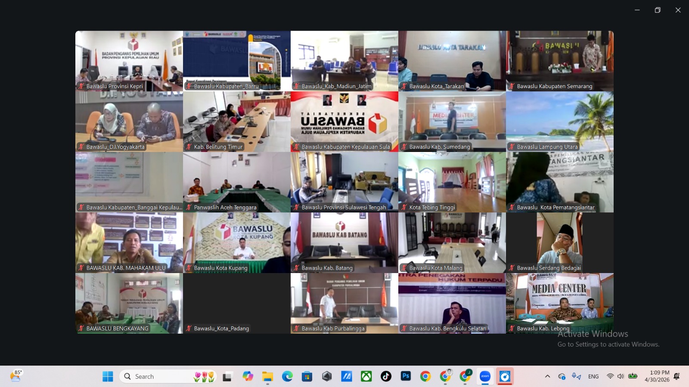Viewport: 689px width, 387px height.
Task: Open Microsoft Edge from the taskbar
Action: point(287,377)
